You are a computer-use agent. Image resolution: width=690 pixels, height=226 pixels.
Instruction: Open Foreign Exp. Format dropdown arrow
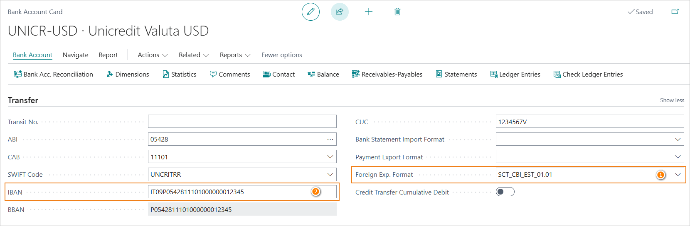pyautogui.click(x=678, y=174)
